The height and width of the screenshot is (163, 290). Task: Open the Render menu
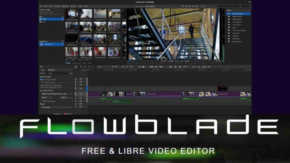pyautogui.click(x=73, y=6)
